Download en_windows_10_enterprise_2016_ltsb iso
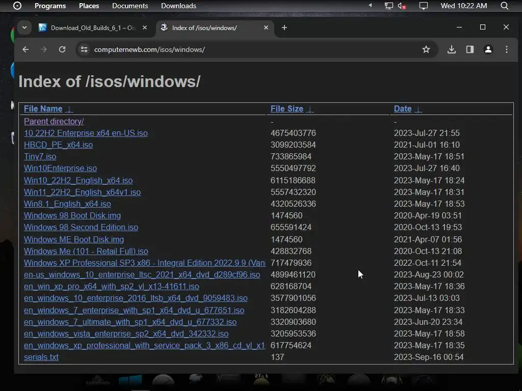The height and width of the screenshot is (391, 522). click(136, 298)
